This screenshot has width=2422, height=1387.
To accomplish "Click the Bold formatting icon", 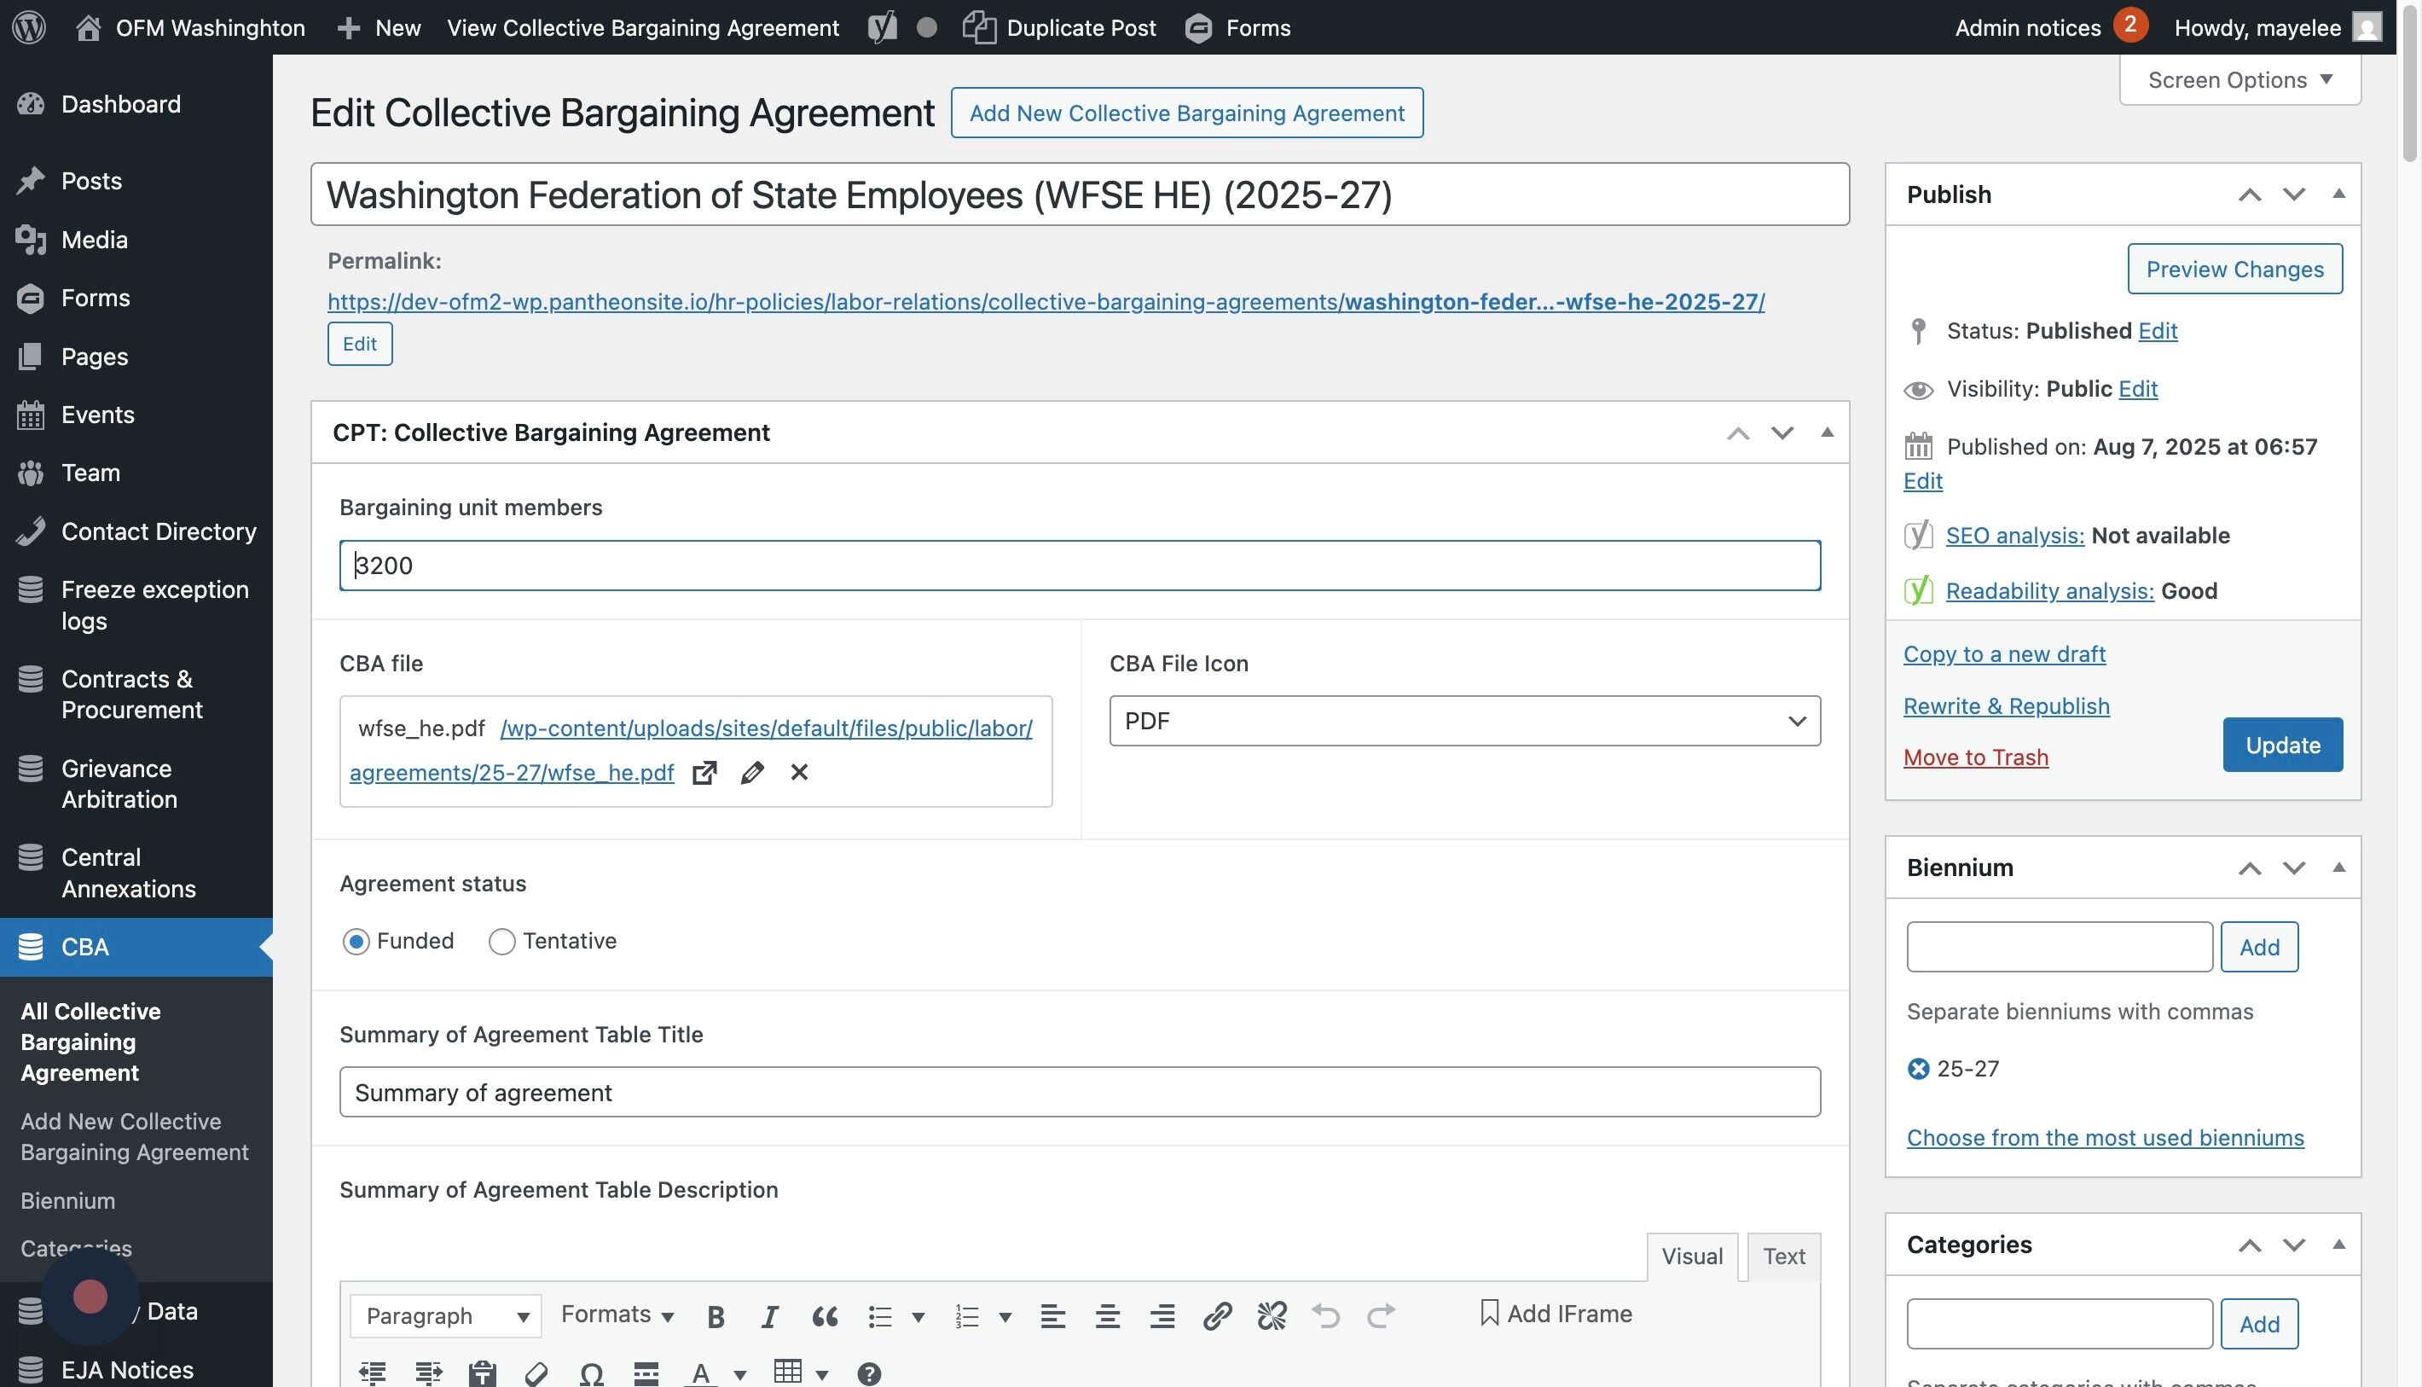I will tap(716, 1315).
